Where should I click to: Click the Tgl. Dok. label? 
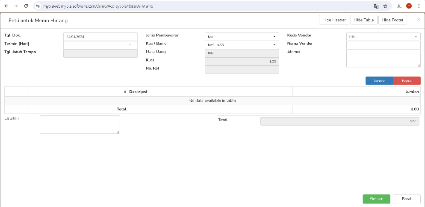[12, 35]
